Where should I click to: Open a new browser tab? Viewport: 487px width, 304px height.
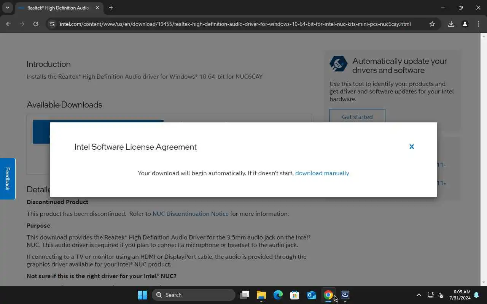pos(111,8)
